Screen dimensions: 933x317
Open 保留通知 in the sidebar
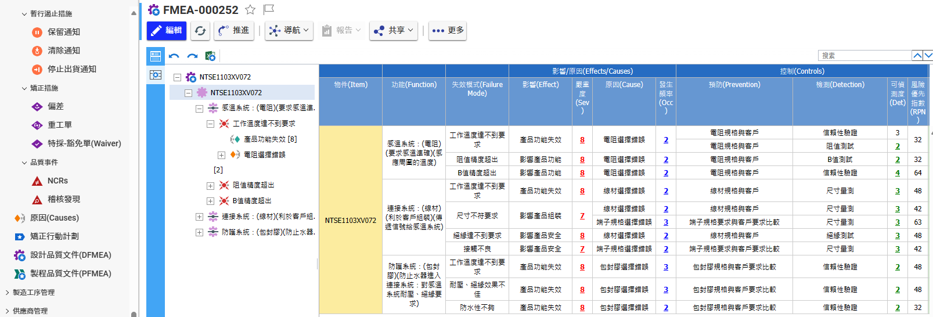click(x=64, y=33)
